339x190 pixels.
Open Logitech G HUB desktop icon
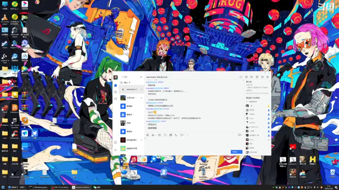click(5, 58)
